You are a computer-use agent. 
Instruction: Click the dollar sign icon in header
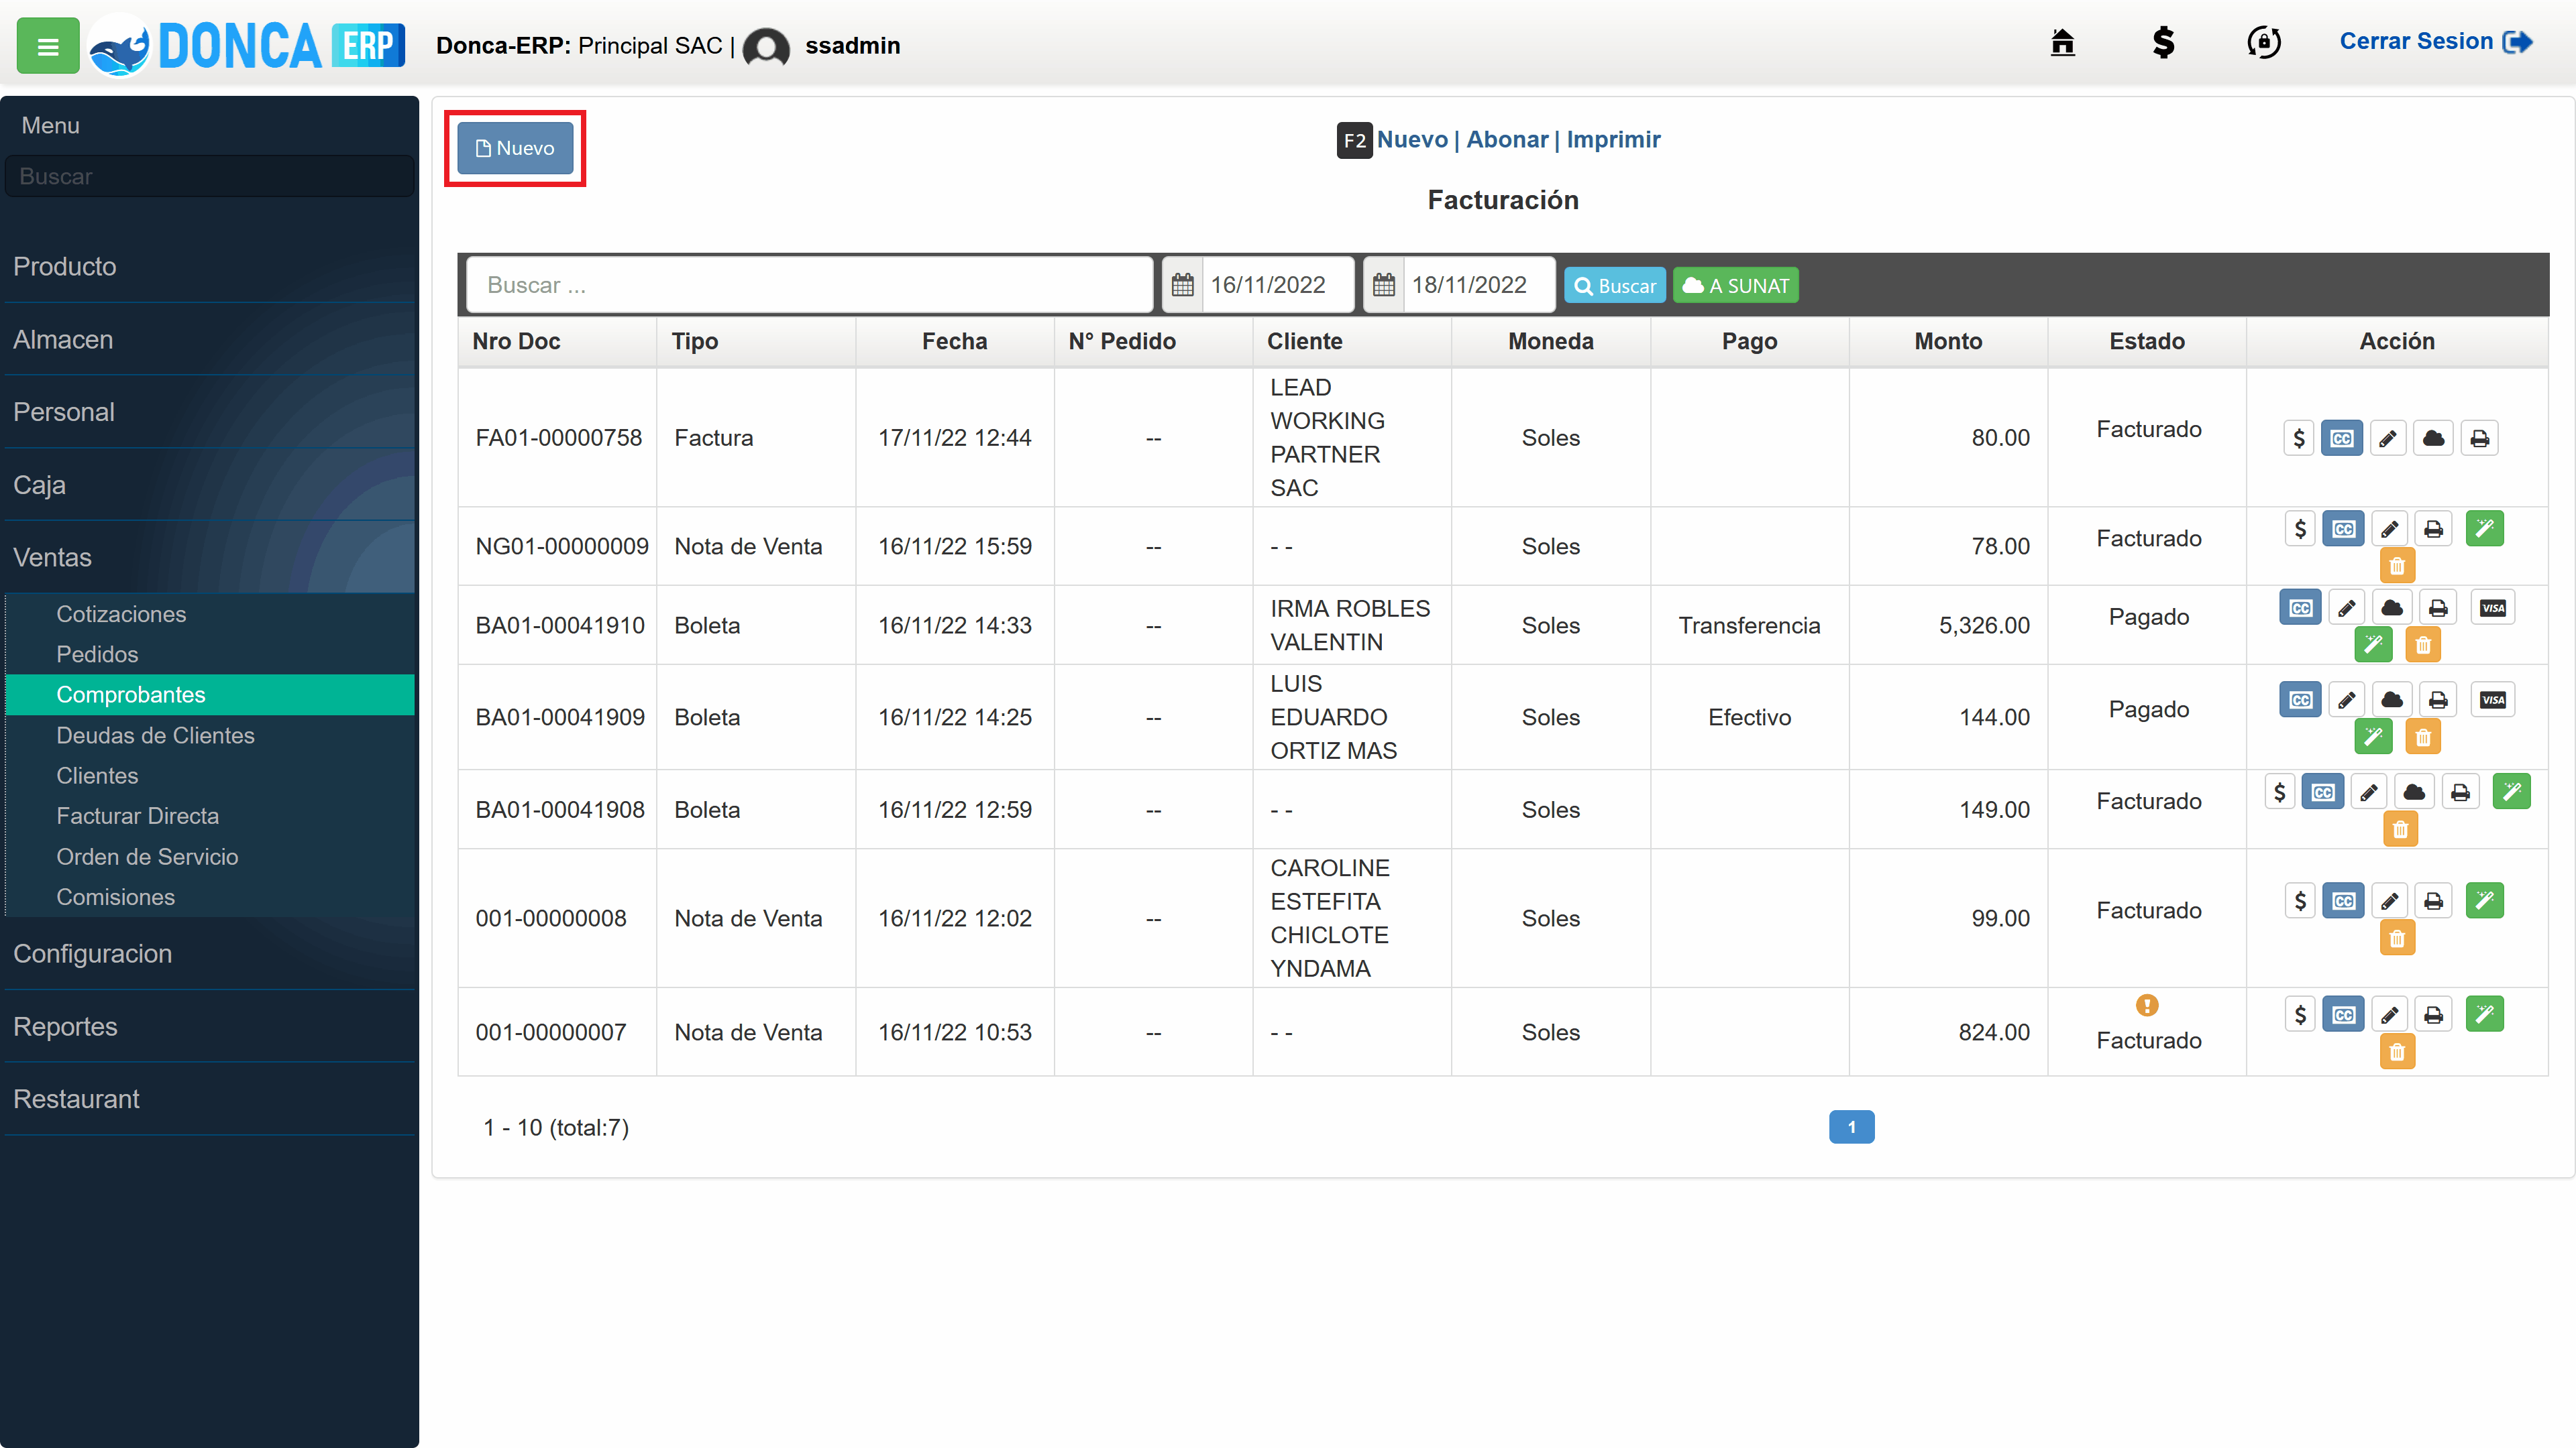(2163, 42)
